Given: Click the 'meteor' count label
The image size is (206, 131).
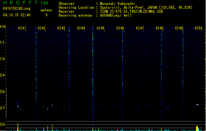Looking at the screenshot, I should coord(47,10).
